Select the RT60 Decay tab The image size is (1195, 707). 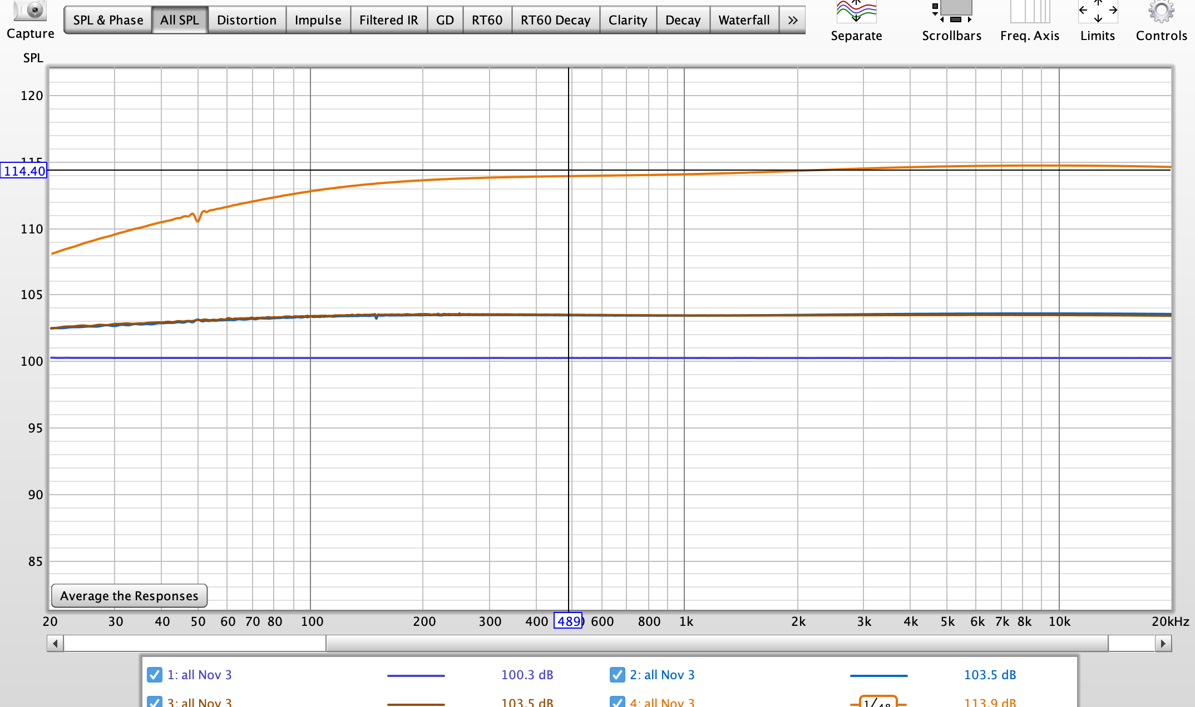(555, 20)
